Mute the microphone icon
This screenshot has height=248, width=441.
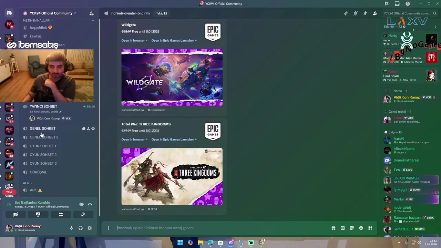pos(71,228)
